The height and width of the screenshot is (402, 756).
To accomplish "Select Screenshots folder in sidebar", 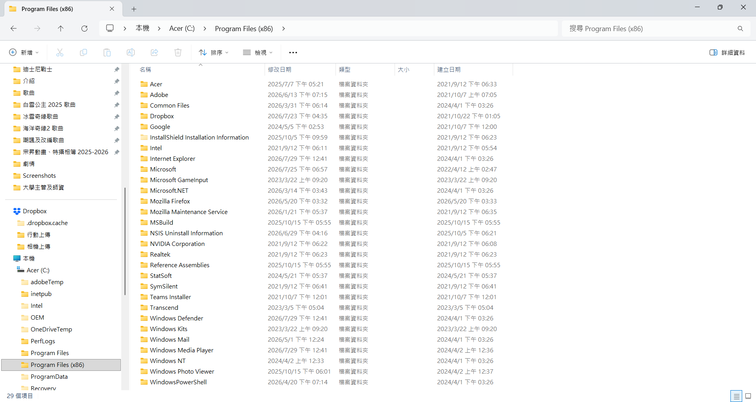I will [x=39, y=176].
